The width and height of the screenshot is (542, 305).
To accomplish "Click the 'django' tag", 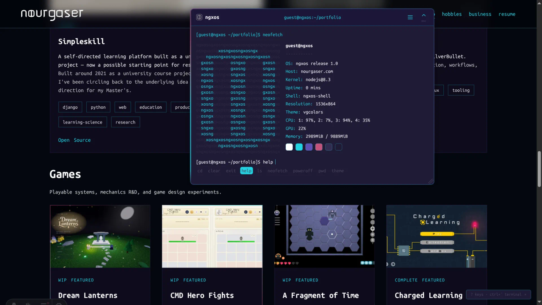I will [x=70, y=107].
